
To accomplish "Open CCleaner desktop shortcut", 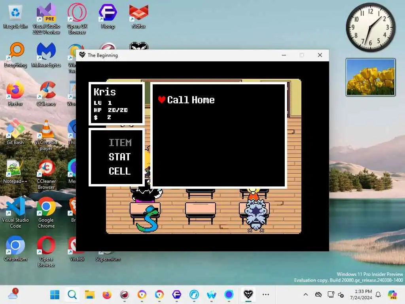I will click(46, 93).
